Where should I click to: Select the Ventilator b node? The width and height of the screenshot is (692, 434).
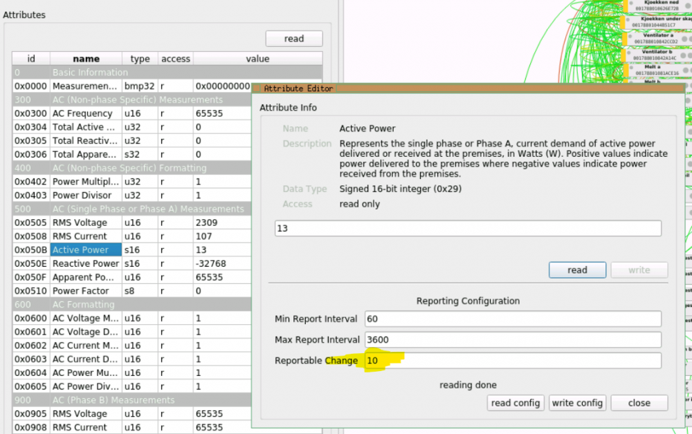[x=657, y=55]
